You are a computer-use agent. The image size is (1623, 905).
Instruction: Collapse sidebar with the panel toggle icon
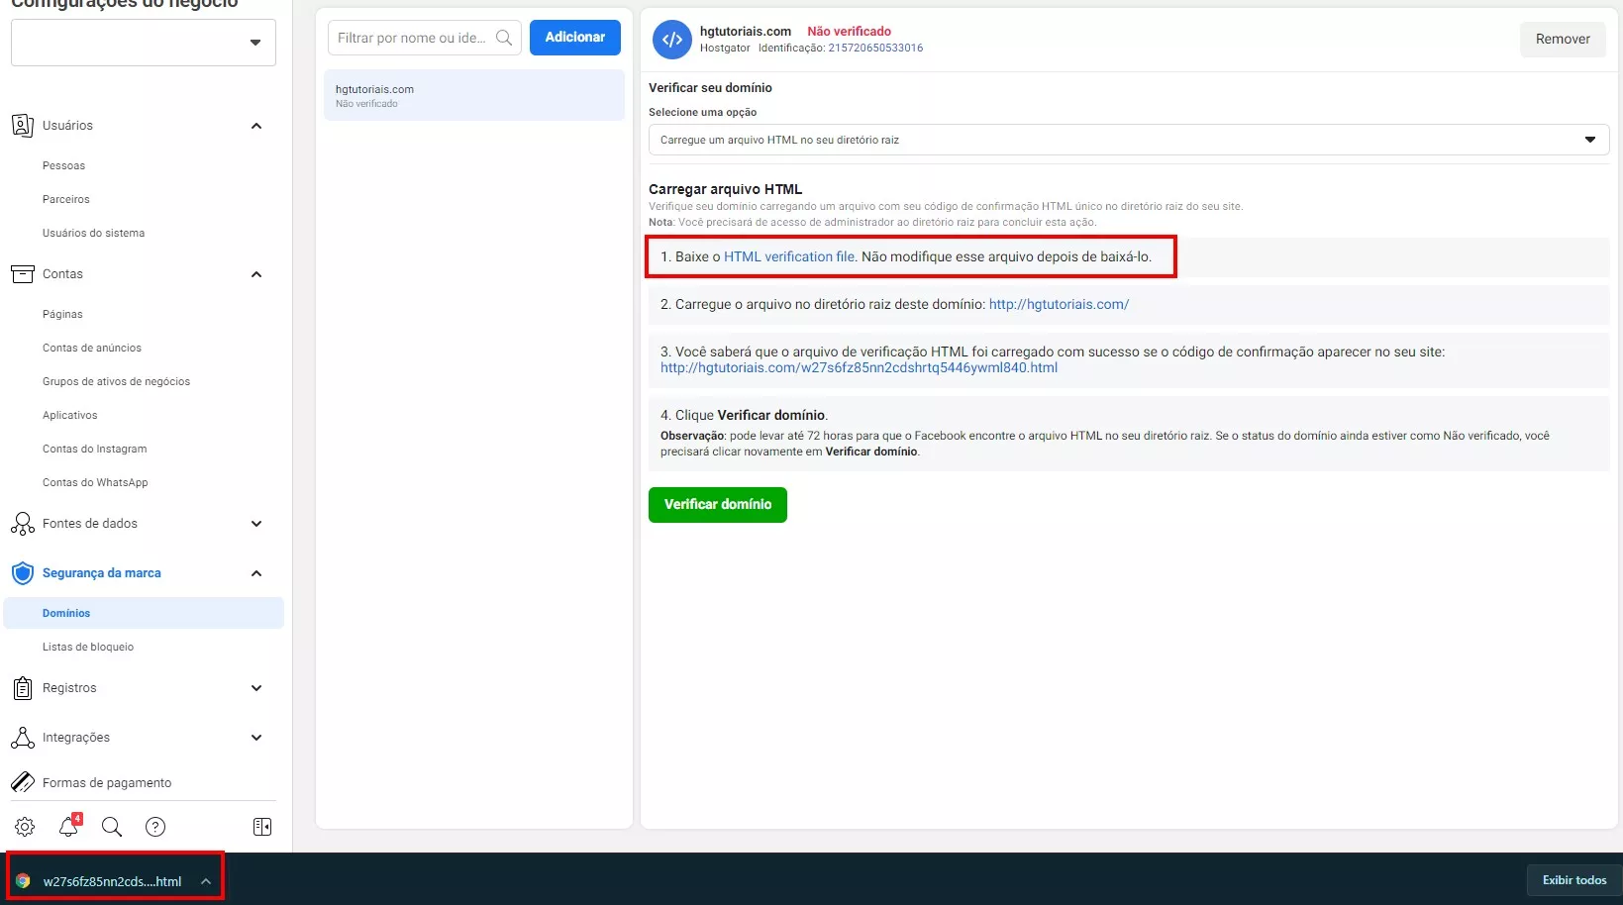[x=262, y=827]
